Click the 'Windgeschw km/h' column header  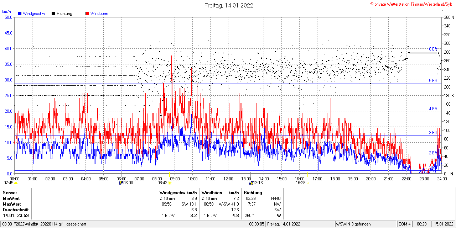178,193
